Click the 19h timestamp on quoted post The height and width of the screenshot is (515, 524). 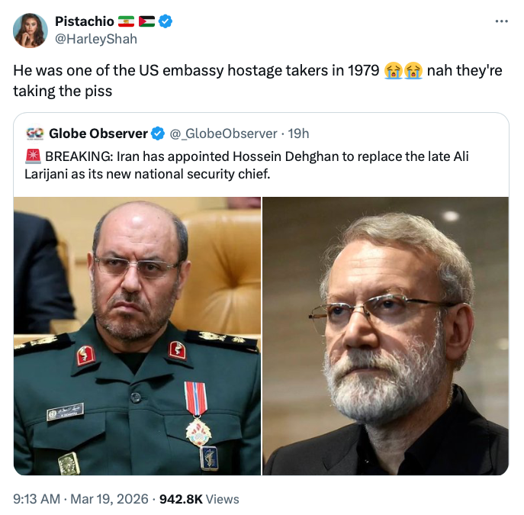298,134
